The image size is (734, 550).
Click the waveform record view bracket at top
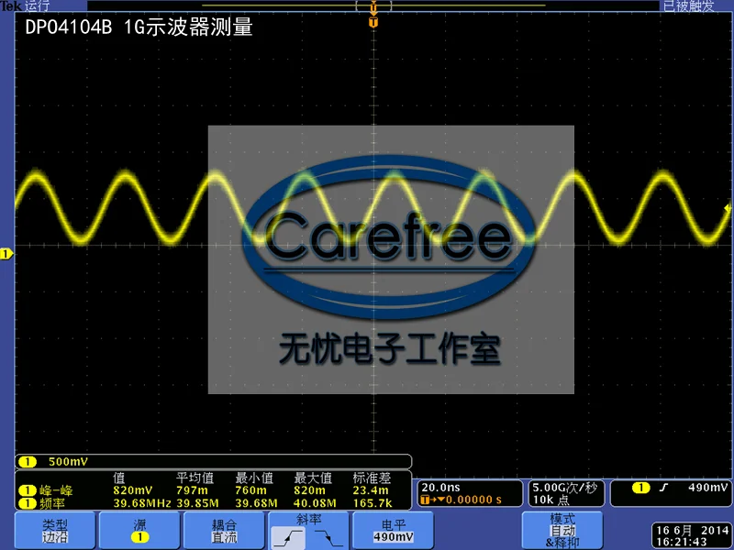pos(373,6)
